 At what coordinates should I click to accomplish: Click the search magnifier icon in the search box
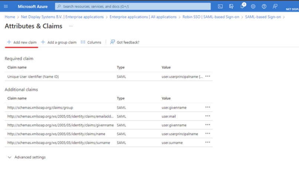click(59, 6)
